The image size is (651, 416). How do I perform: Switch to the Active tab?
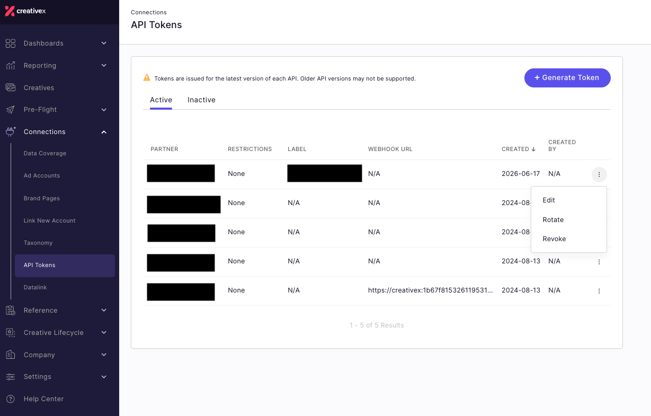161,100
